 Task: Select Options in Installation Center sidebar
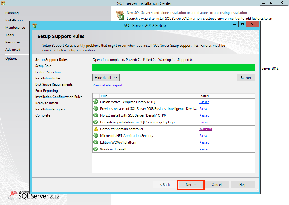[x=11, y=59]
